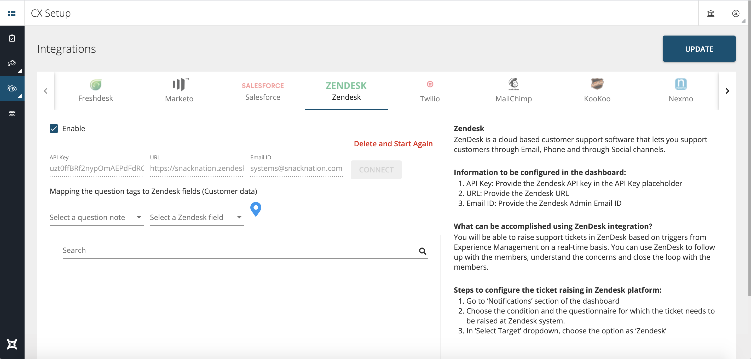Click the magnifier search icon
751x359 pixels.
(x=423, y=251)
